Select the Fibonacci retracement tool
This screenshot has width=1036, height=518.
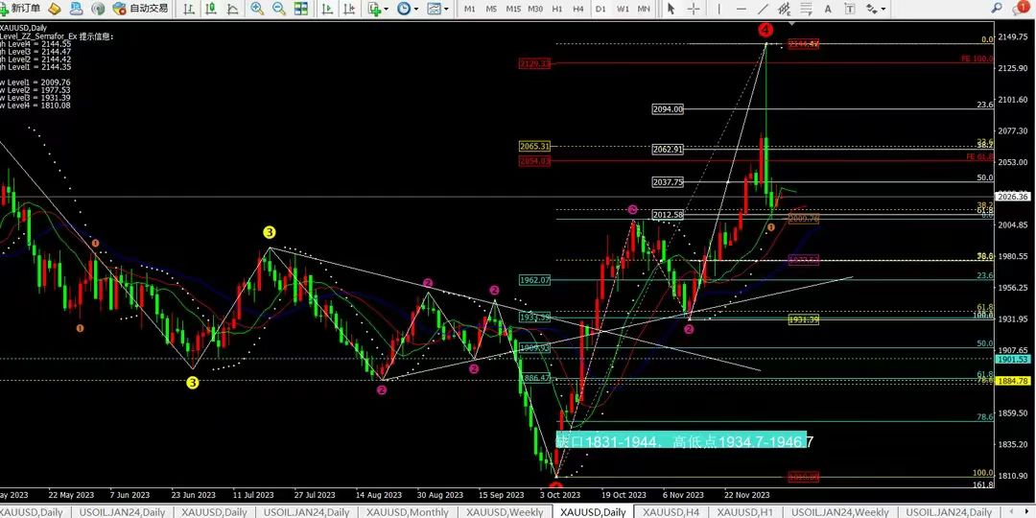click(806, 9)
